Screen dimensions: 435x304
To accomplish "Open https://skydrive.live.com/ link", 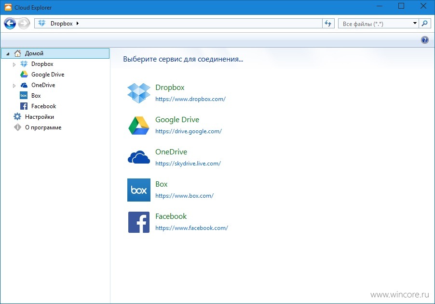I will 188,164.
